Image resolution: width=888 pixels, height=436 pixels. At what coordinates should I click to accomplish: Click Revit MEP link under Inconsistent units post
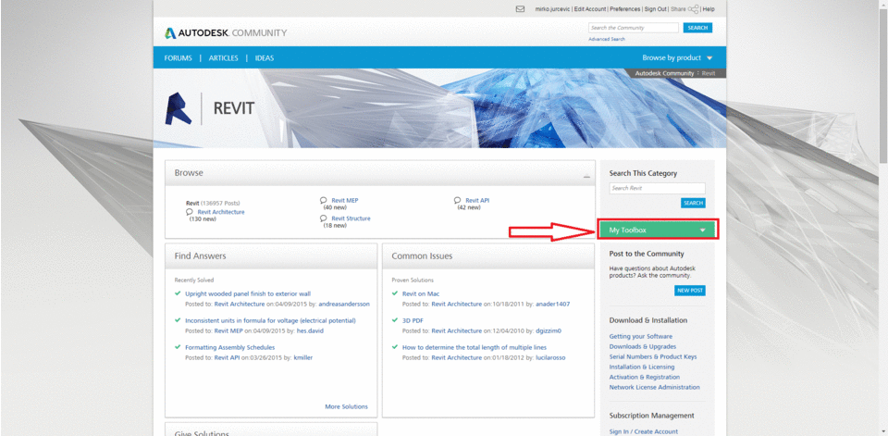tap(228, 330)
